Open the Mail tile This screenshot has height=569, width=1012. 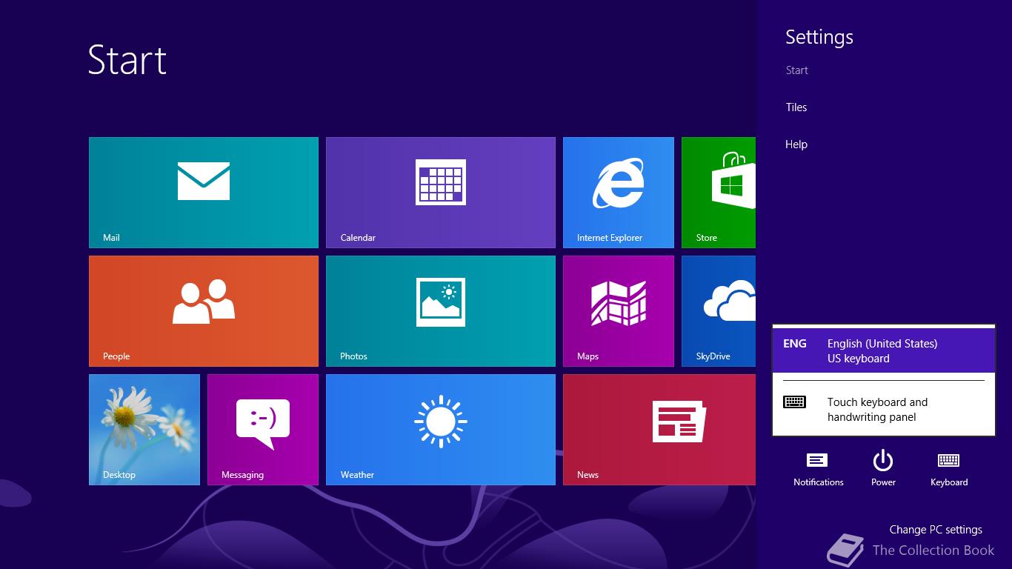pos(204,193)
